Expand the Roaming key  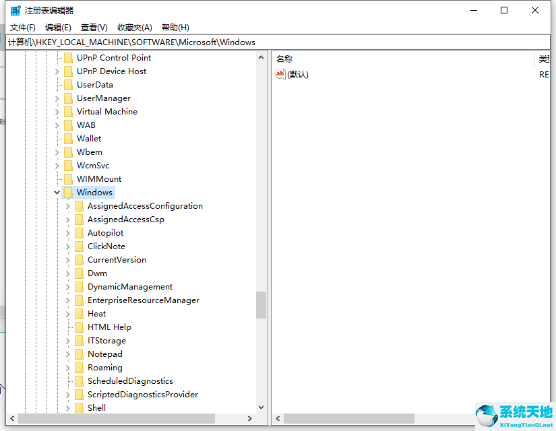67,367
